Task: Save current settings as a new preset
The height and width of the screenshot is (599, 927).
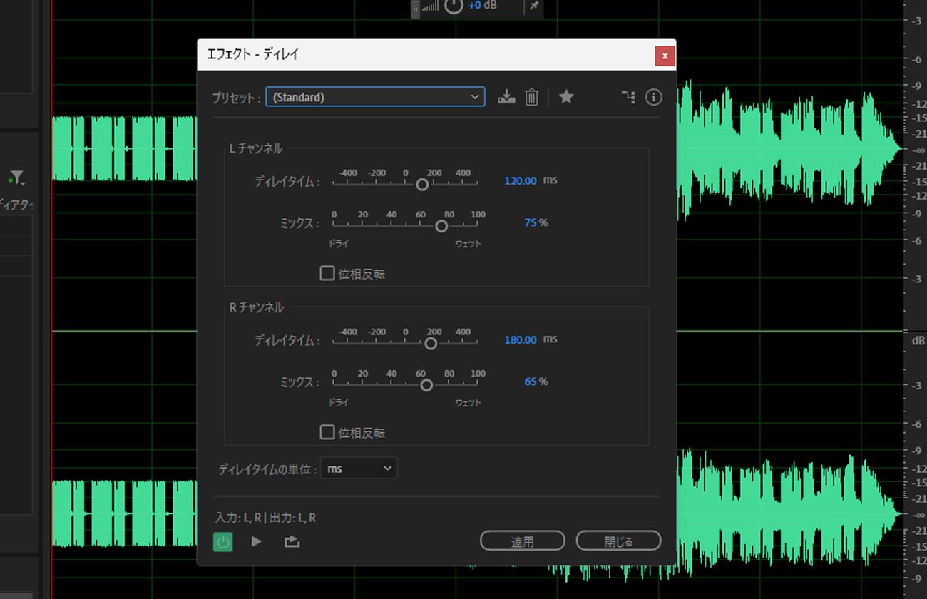Action: (x=506, y=97)
